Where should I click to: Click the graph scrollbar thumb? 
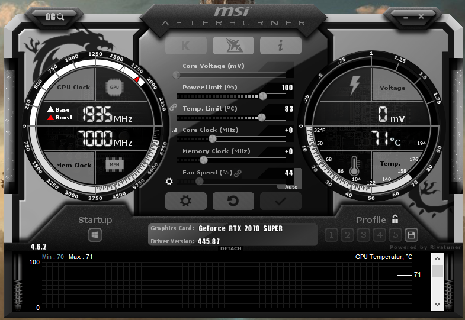pos(437,271)
